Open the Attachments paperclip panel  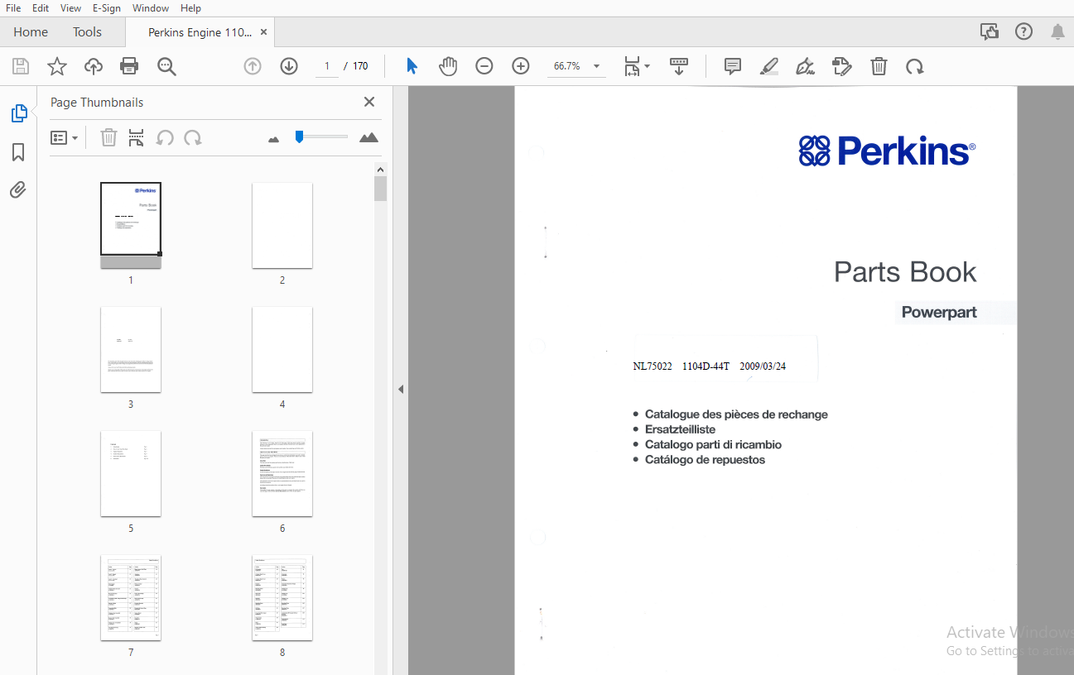18,190
